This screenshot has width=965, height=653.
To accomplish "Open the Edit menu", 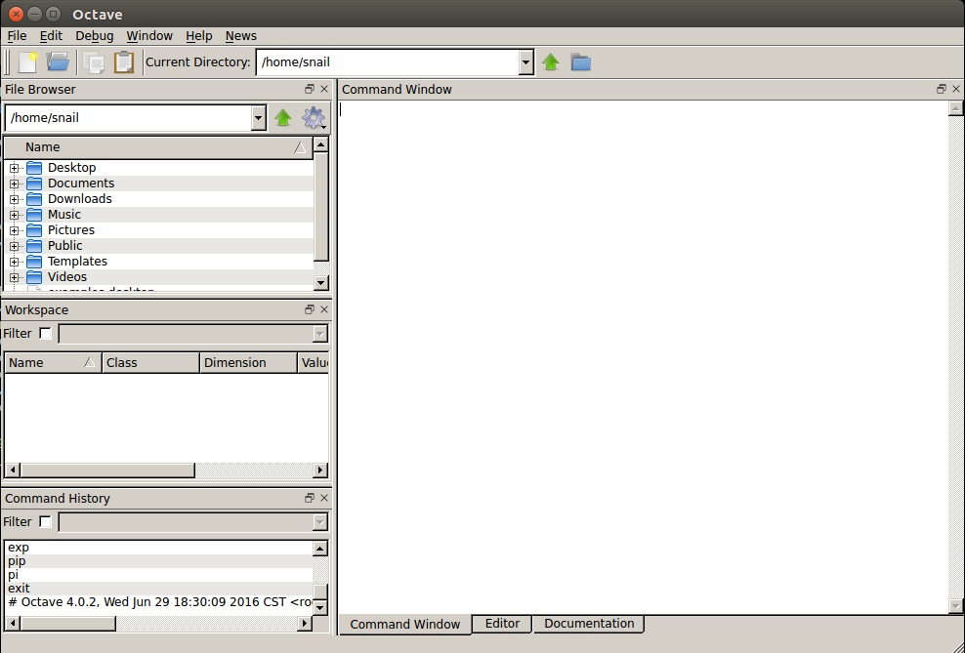I will coord(51,36).
